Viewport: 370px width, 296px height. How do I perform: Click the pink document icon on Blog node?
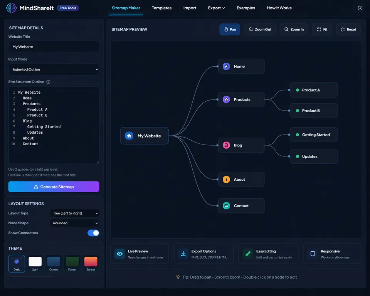226,145
